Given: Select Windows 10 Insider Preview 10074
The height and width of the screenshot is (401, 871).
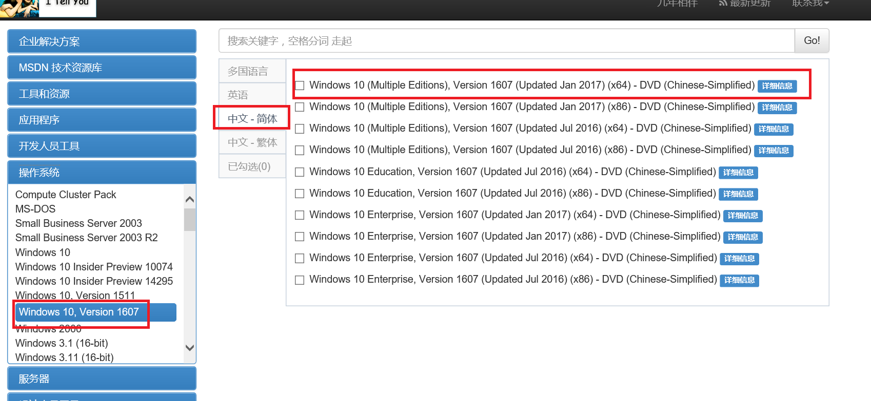Looking at the screenshot, I should 94,267.
